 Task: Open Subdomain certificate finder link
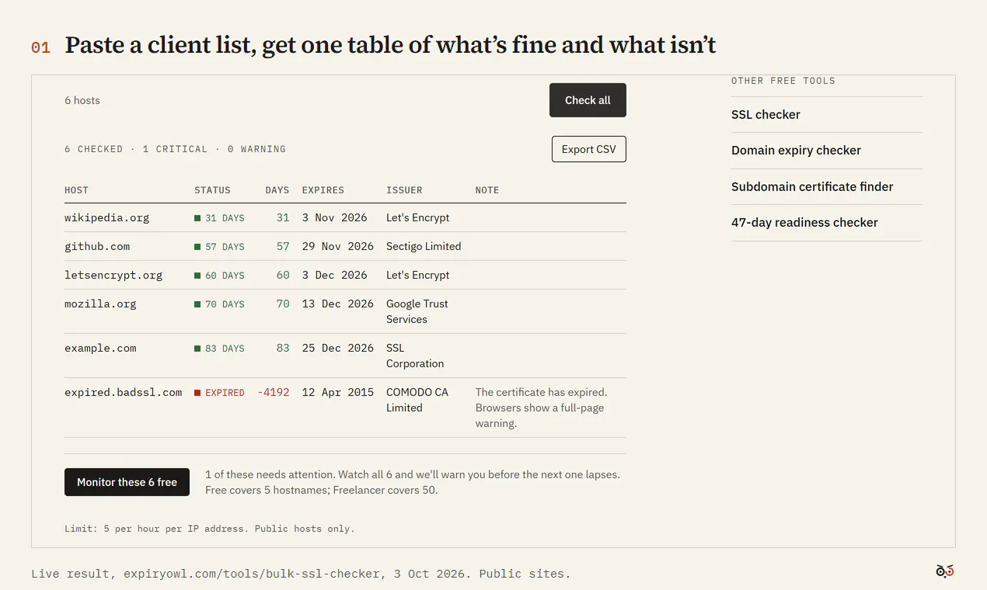click(812, 186)
